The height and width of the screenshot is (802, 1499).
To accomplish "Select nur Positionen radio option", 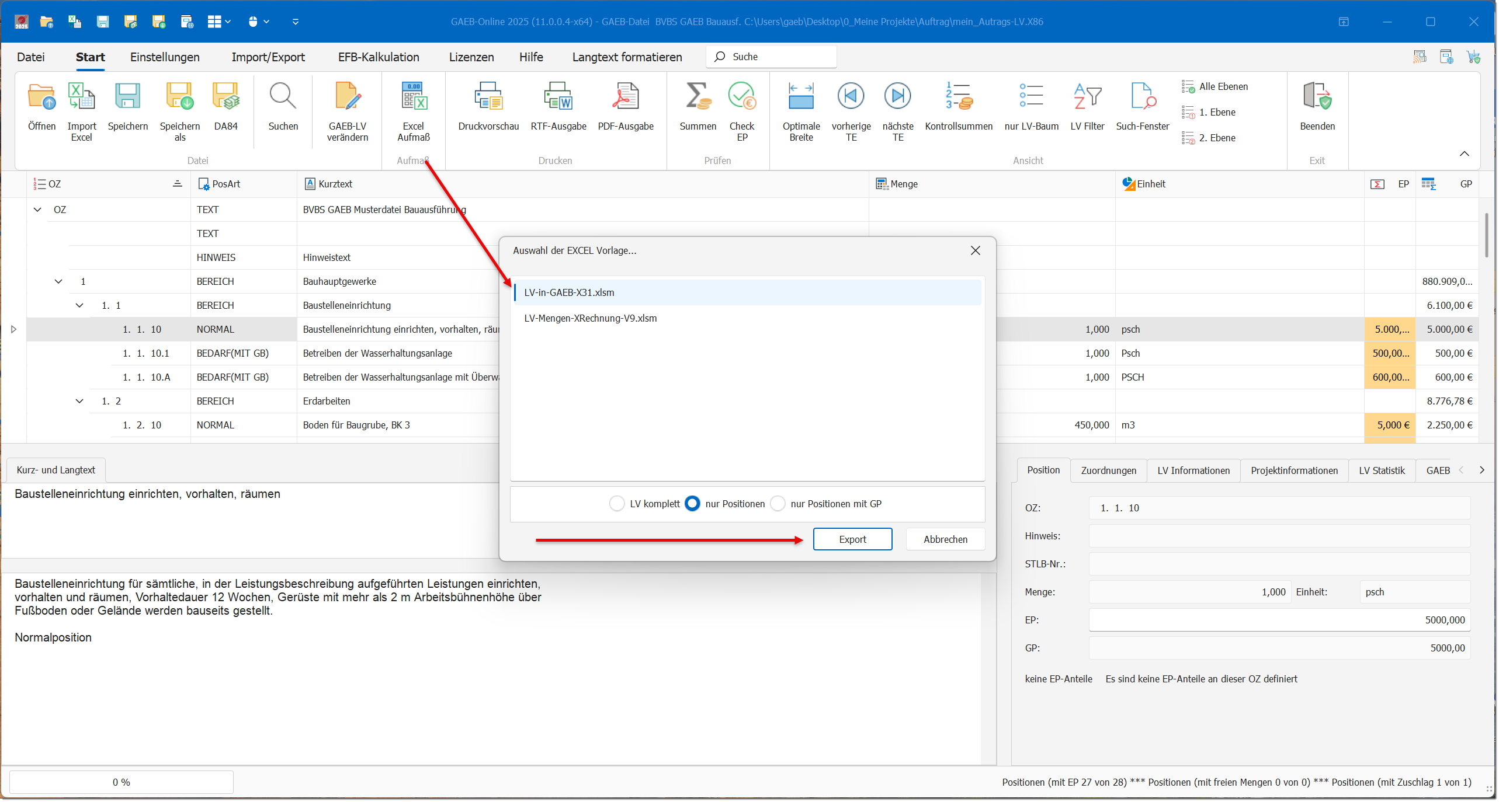I will (x=692, y=504).
